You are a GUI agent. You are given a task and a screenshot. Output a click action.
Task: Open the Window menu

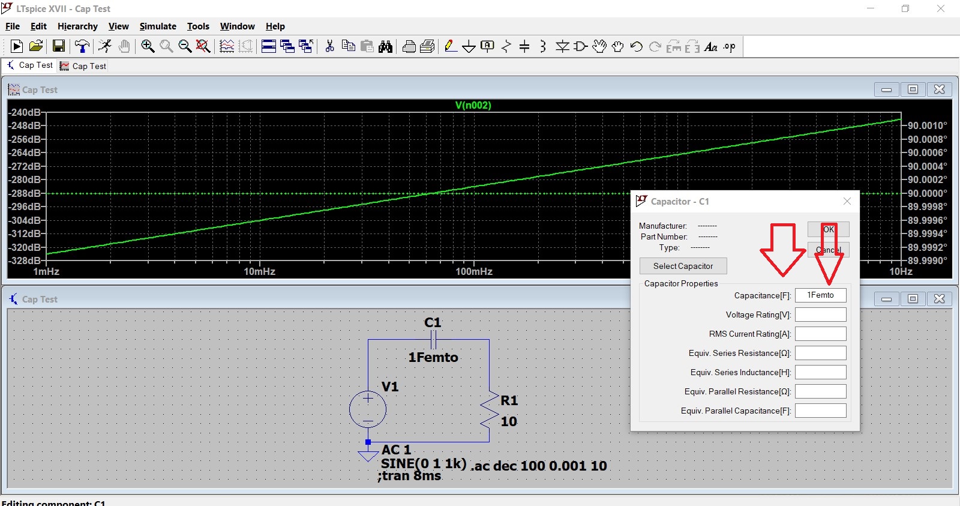237,26
